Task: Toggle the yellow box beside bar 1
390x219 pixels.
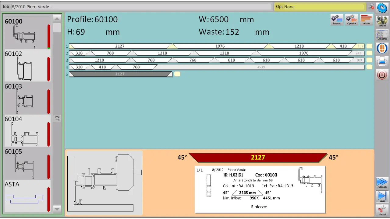Action: point(369,46)
